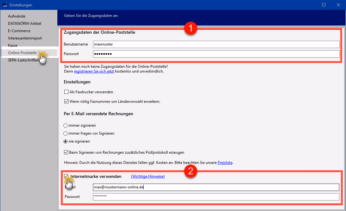Open Interessentenimport settings page
Viewport: 346px width, 211px height.
25,38
